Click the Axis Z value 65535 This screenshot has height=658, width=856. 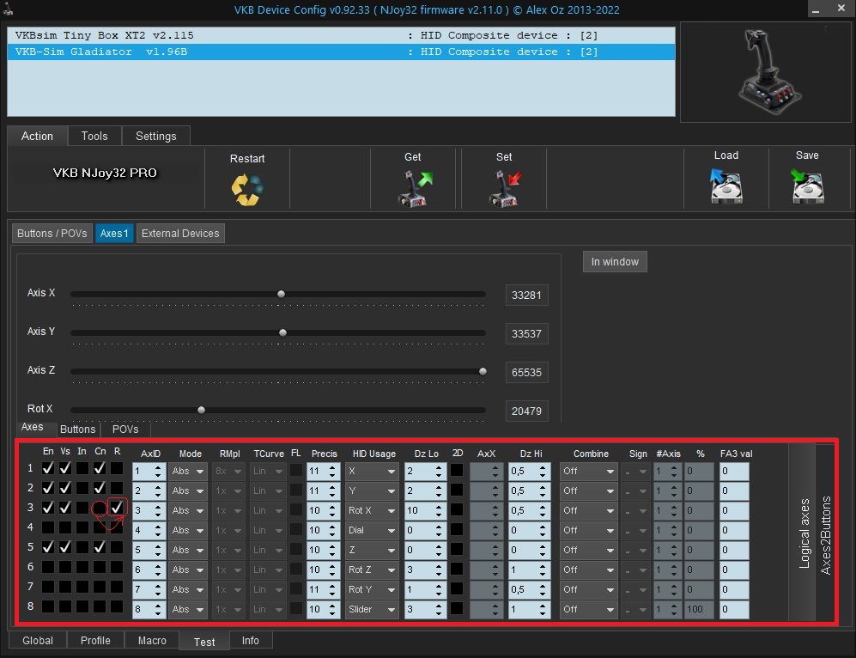[527, 373]
